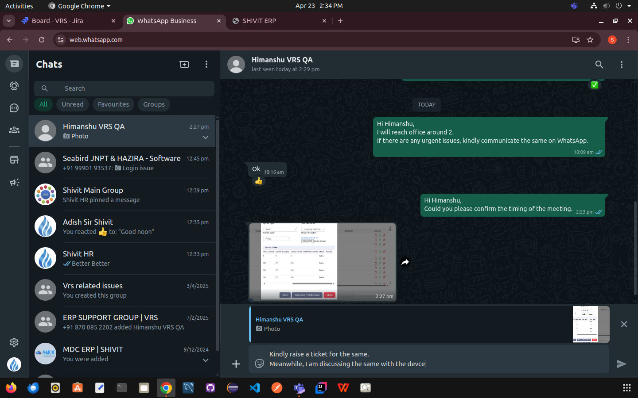Search within Himanshu VRS QA conversation

(599, 65)
